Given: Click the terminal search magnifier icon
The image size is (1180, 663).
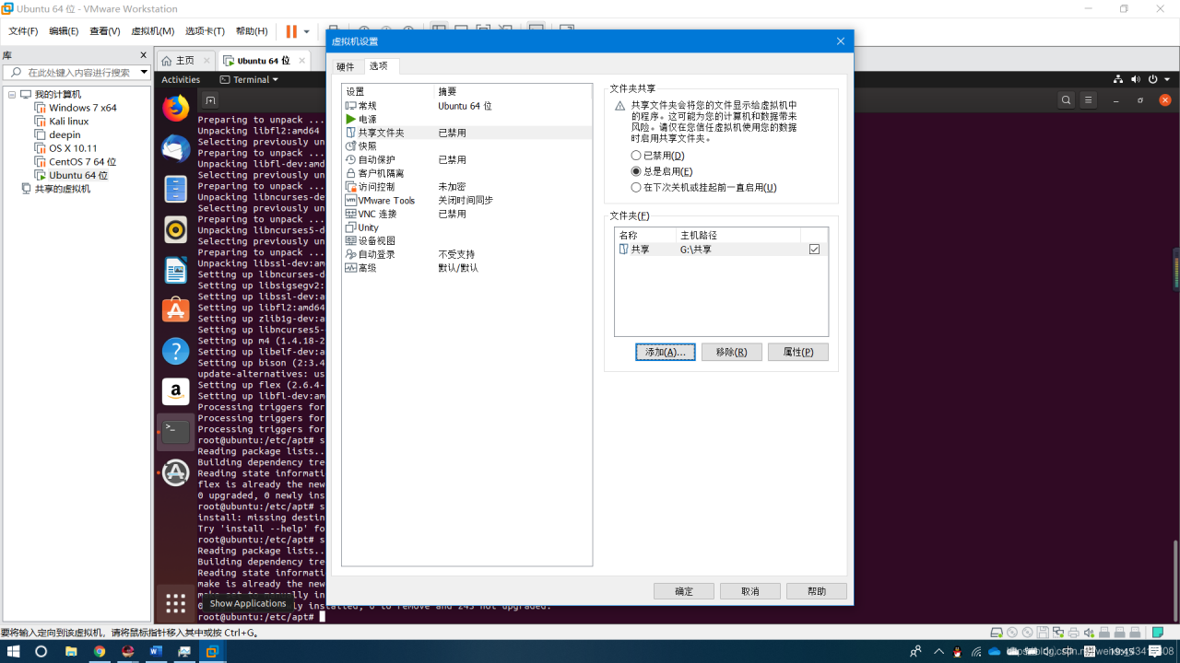Looking at the screenshot, I should (1066, 100).
